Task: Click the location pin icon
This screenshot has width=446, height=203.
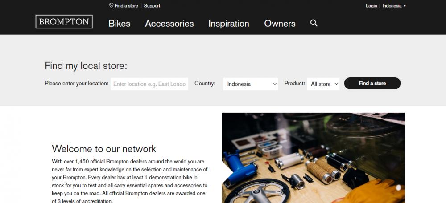Action: (x=111, y=5)
